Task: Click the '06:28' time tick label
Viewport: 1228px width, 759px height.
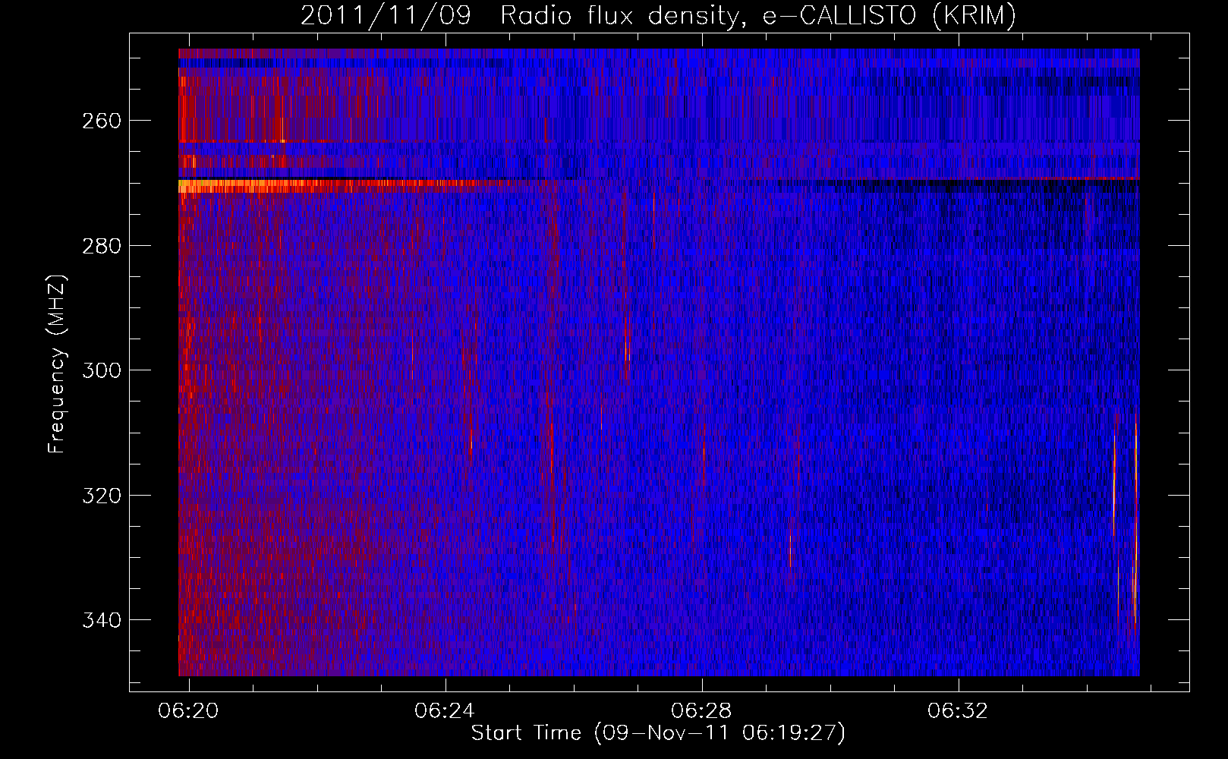Action: [x=702, y=710]
